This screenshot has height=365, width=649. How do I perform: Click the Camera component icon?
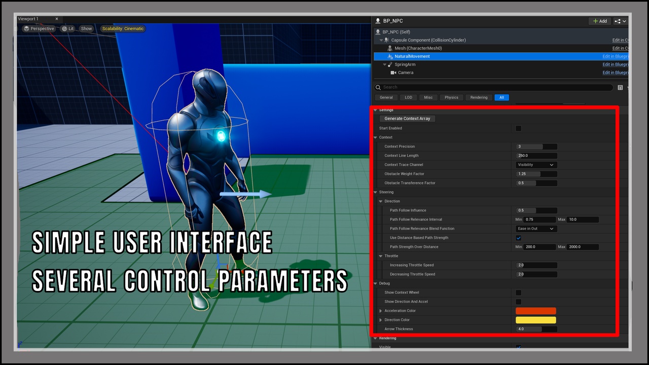[393, 72]
